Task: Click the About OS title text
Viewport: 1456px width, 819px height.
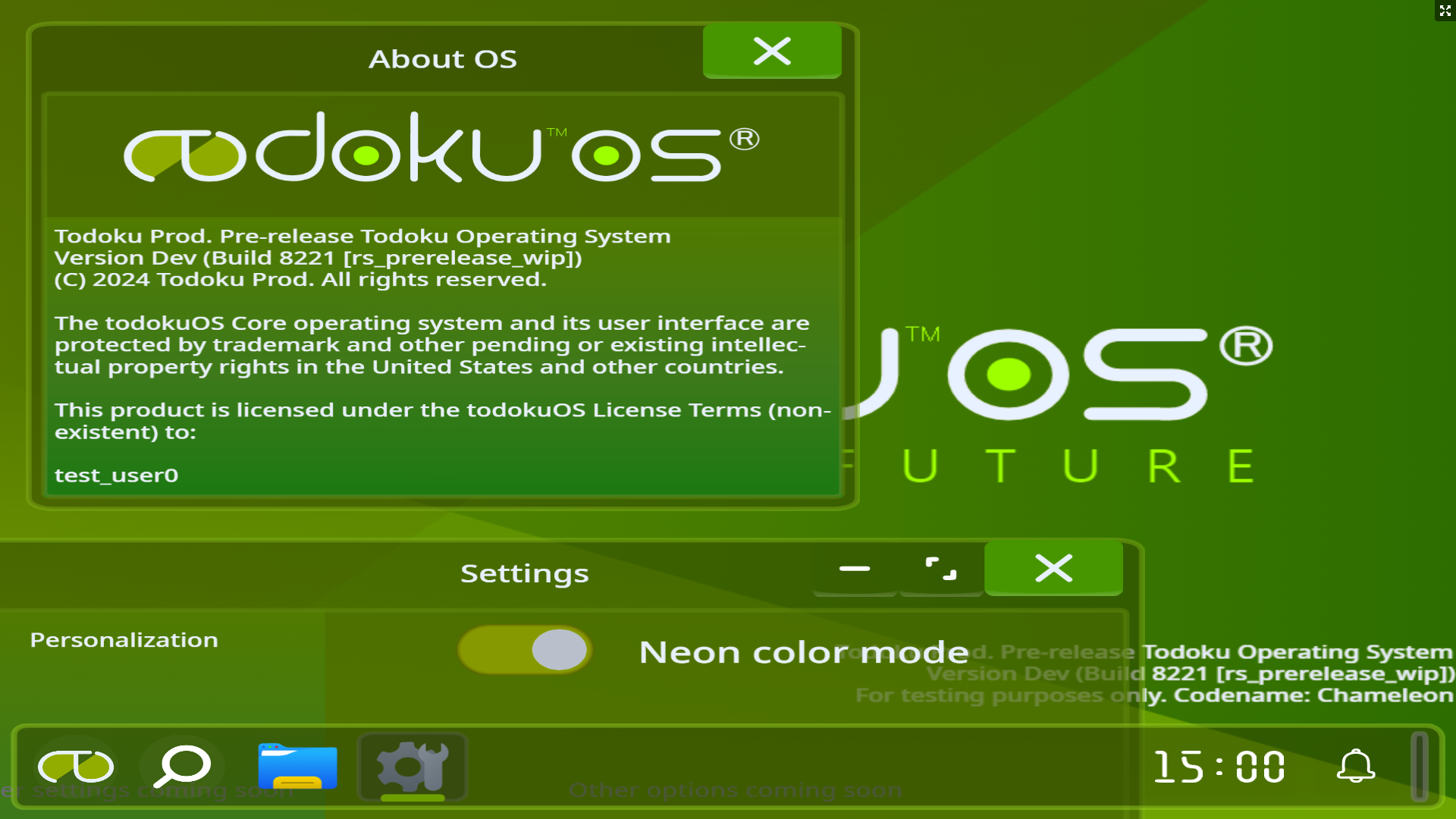Action: click(x=443, y=59)
